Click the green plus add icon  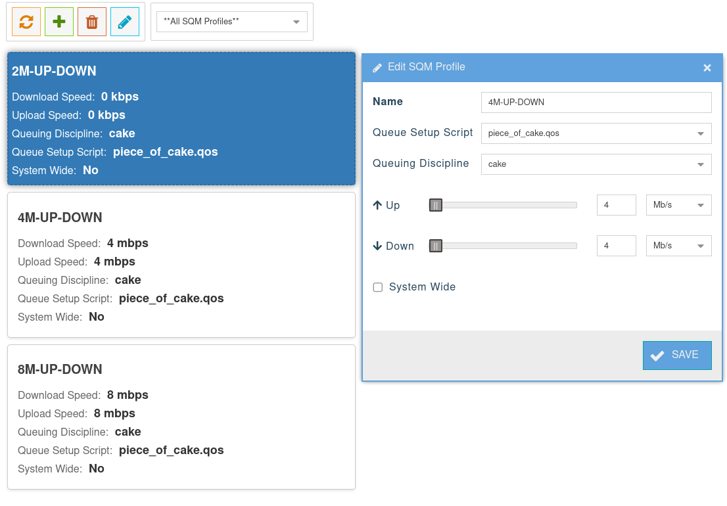click(x=59, y=22)
